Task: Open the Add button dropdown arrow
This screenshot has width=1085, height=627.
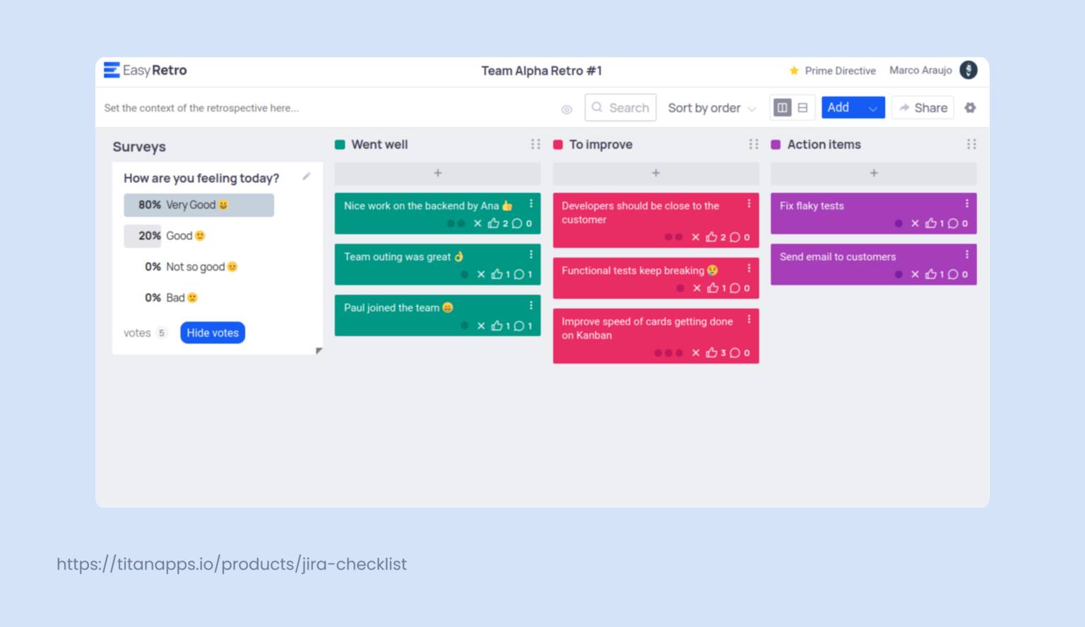Action: point(873,108)
